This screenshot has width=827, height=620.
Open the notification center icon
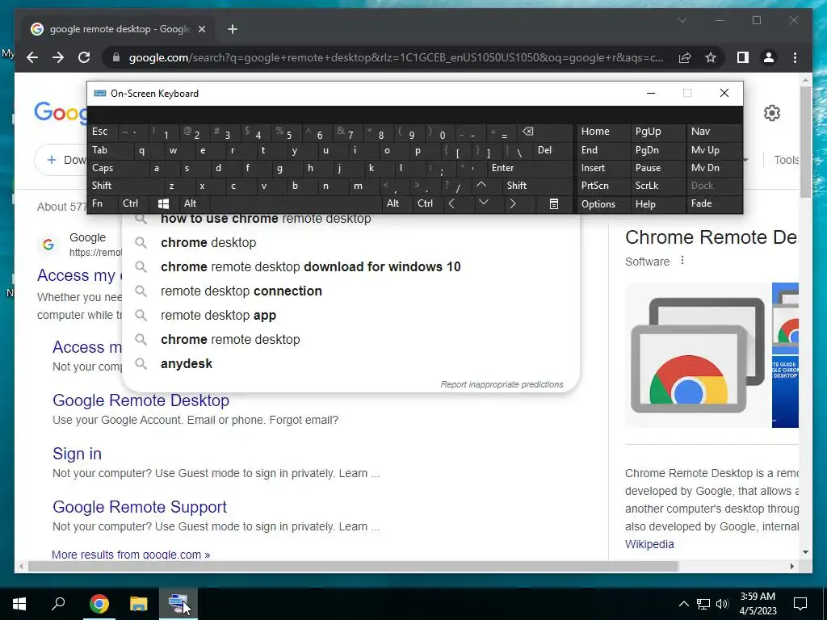[x=800, y=604]
